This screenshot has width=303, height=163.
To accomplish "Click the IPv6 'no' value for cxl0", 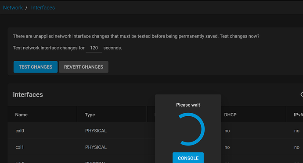I will [297, 131].
